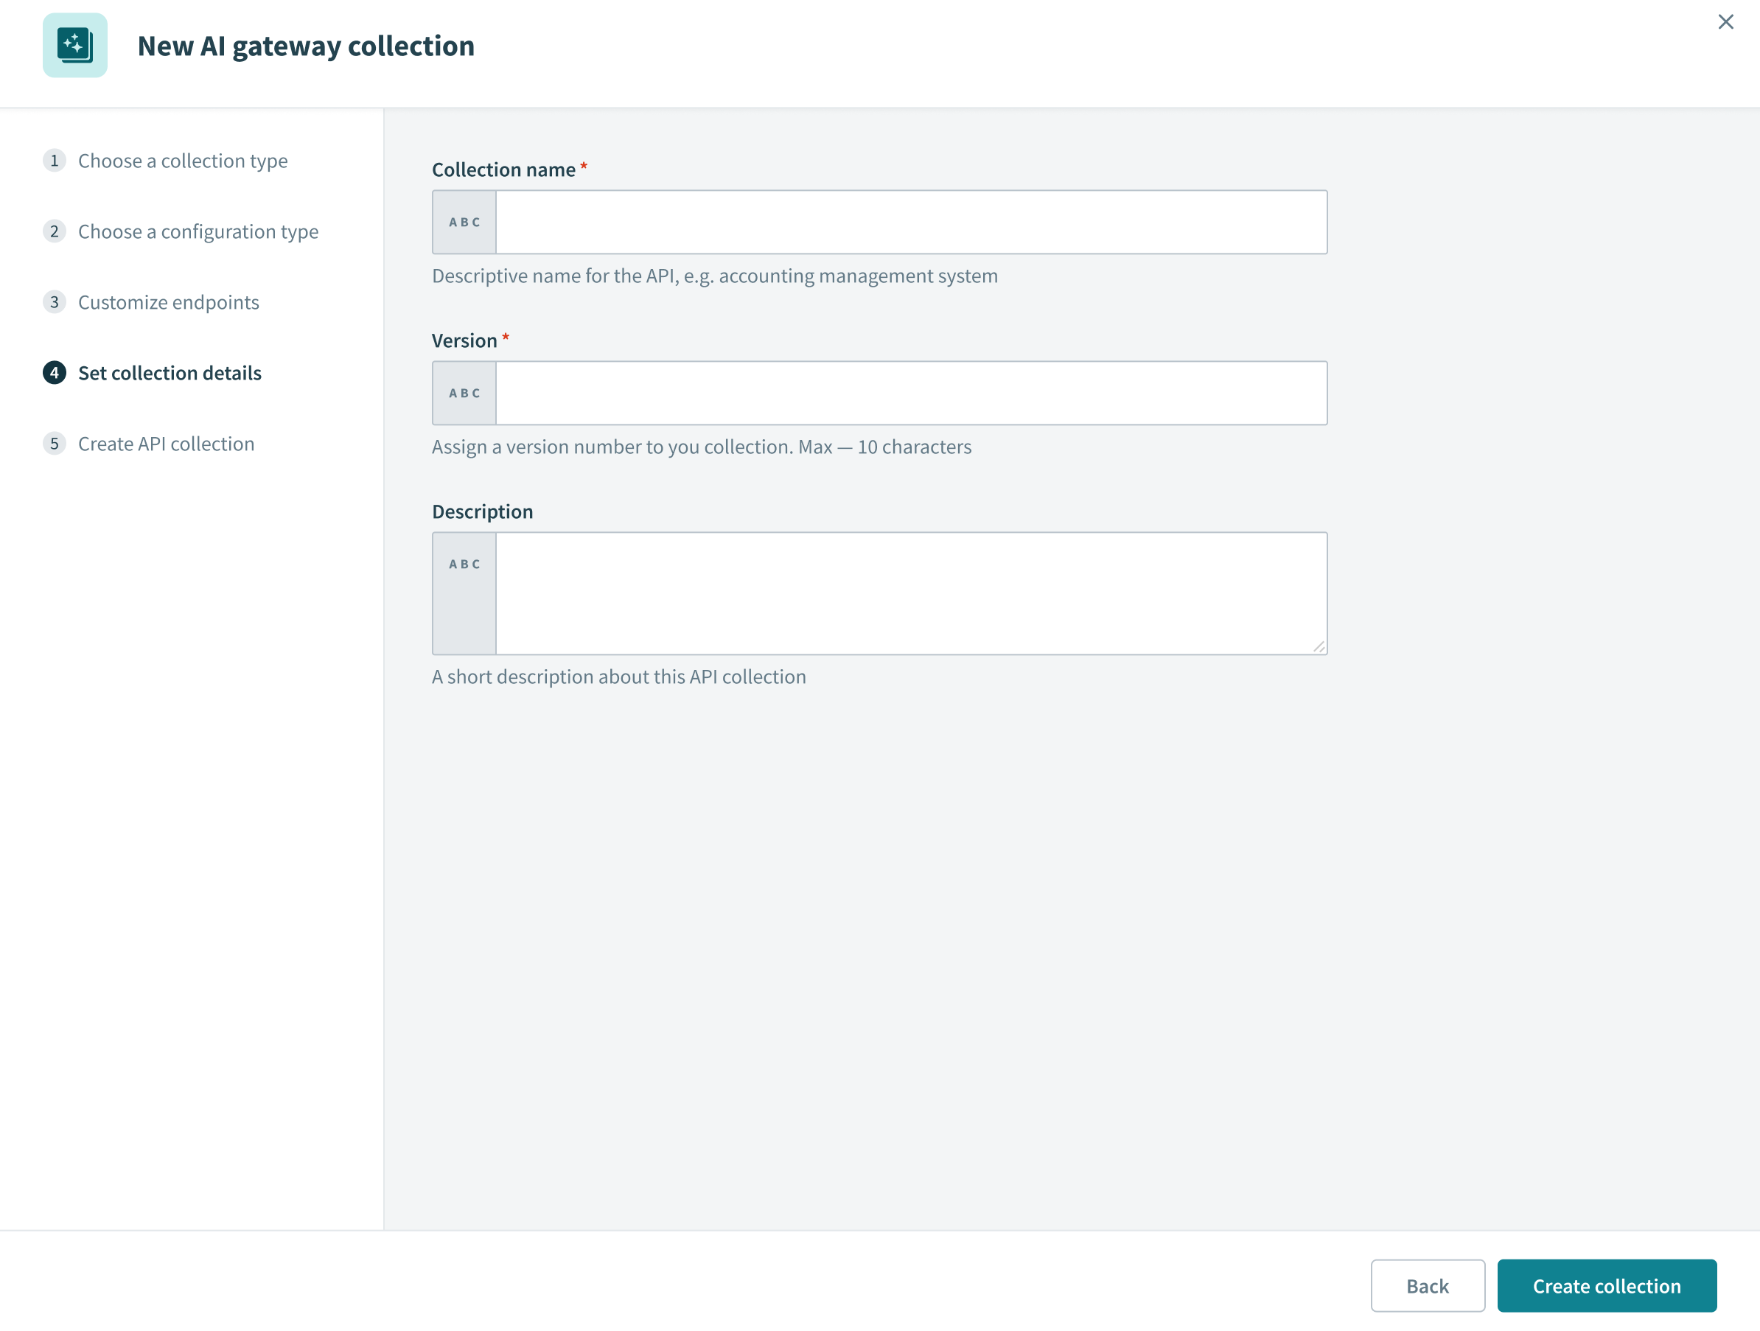The width and height of the screenshot is (1760, 1331).
Task: Click the step number 2 circle
Action: 54,231
